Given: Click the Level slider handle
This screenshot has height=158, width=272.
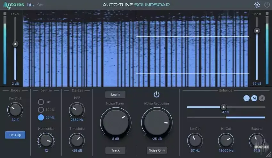Looking at the screenshot, I should point(15,44).
